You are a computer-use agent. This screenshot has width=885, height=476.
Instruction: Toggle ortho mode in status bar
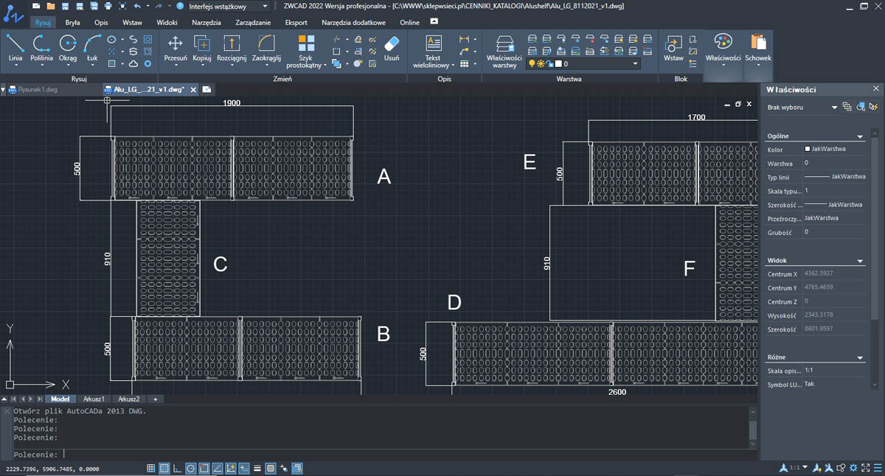[177, 468]
